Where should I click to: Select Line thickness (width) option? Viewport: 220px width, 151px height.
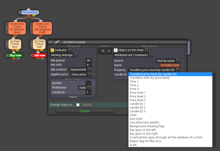pyautogui.click(x=170, y=122)
